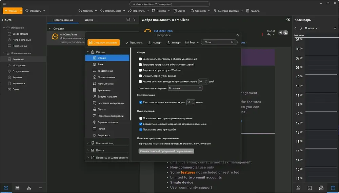
Task: Enable Запускаться при загрузке Windows checkbox
Action: tap(140, 70)
